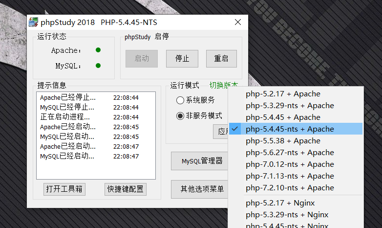Click log line Apache已经启动 22:08:45

click(89, 127)
